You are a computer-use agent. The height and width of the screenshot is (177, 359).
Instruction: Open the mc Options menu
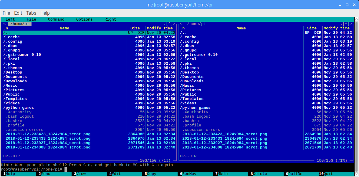(x=85, y=19)
